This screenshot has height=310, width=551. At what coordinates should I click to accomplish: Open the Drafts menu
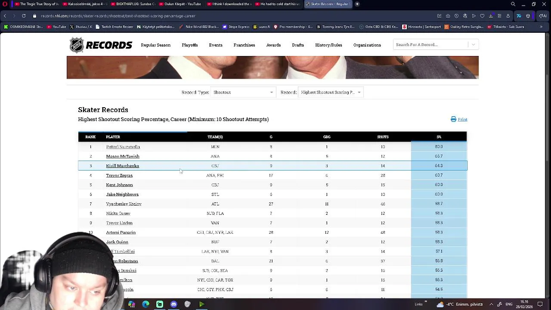298,45
